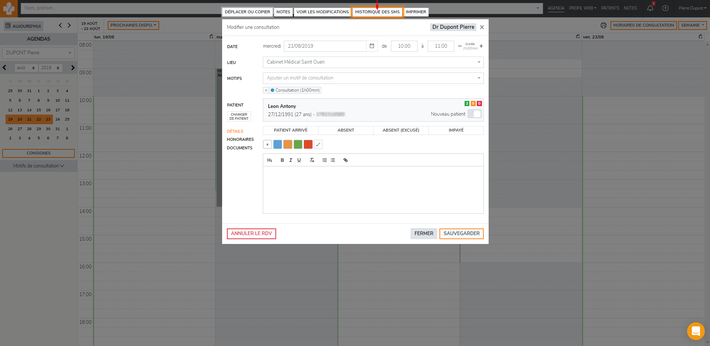The image size is (710, 346).
Task: Set the status to Impayé
Action: (456, 130)
